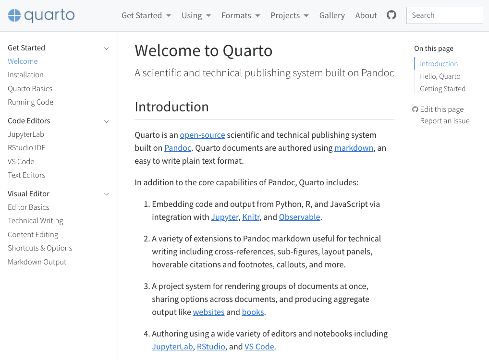The height and width of the screenshot is (360, 489).
Task: Open the RStudio IDE sidebar item
Action: 26,148
